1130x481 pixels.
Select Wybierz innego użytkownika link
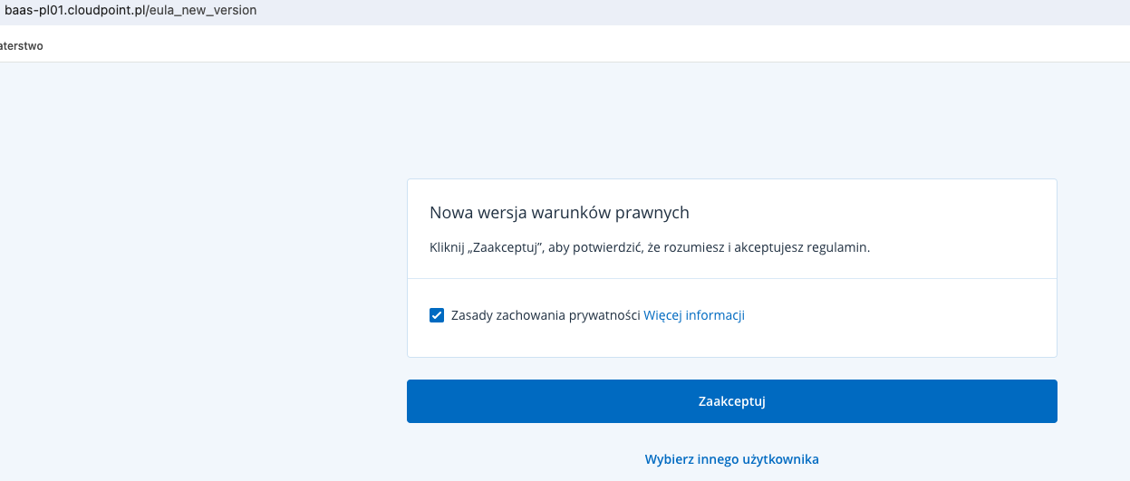click(732, 459)
